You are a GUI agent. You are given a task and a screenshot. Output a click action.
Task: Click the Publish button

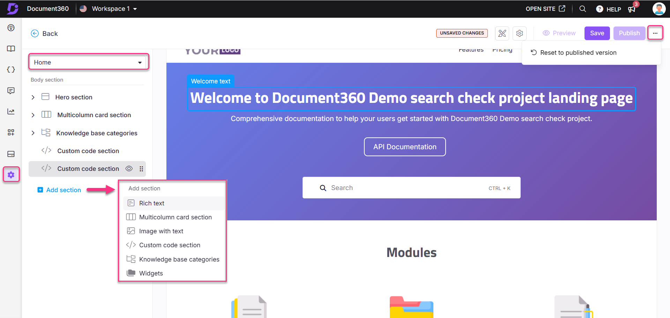(629, 33)
